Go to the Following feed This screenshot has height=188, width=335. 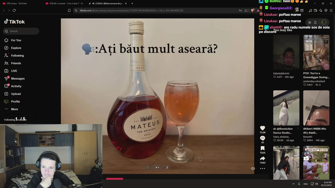coord(17,56)
